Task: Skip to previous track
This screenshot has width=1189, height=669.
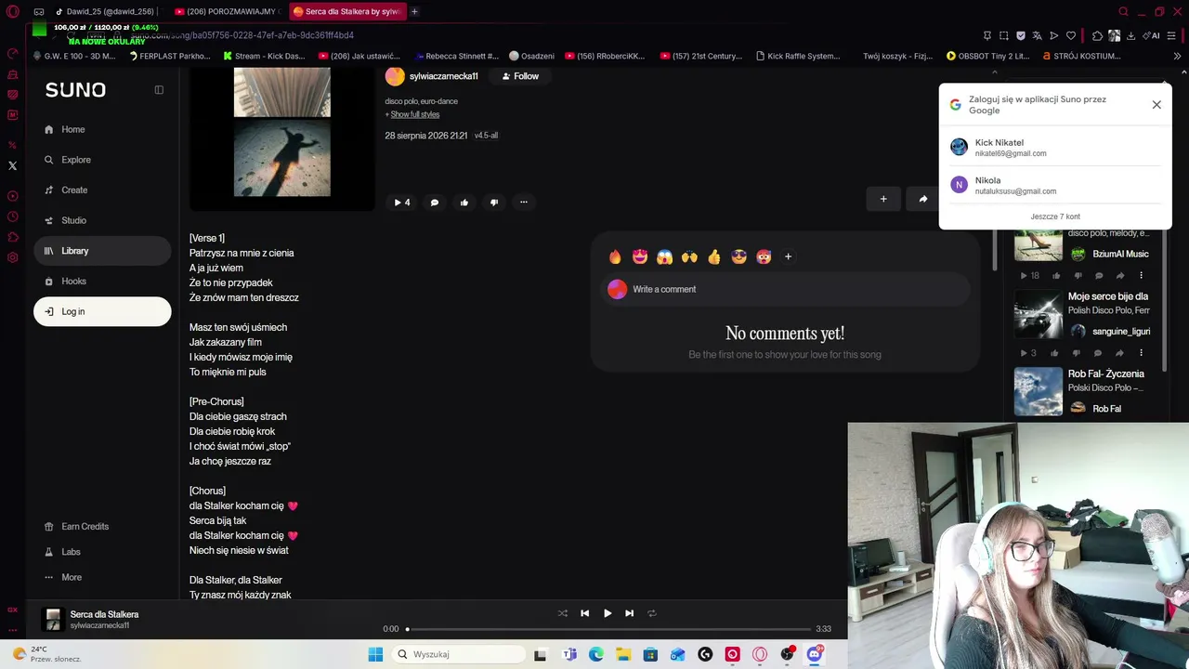Action: coord(584,613)
